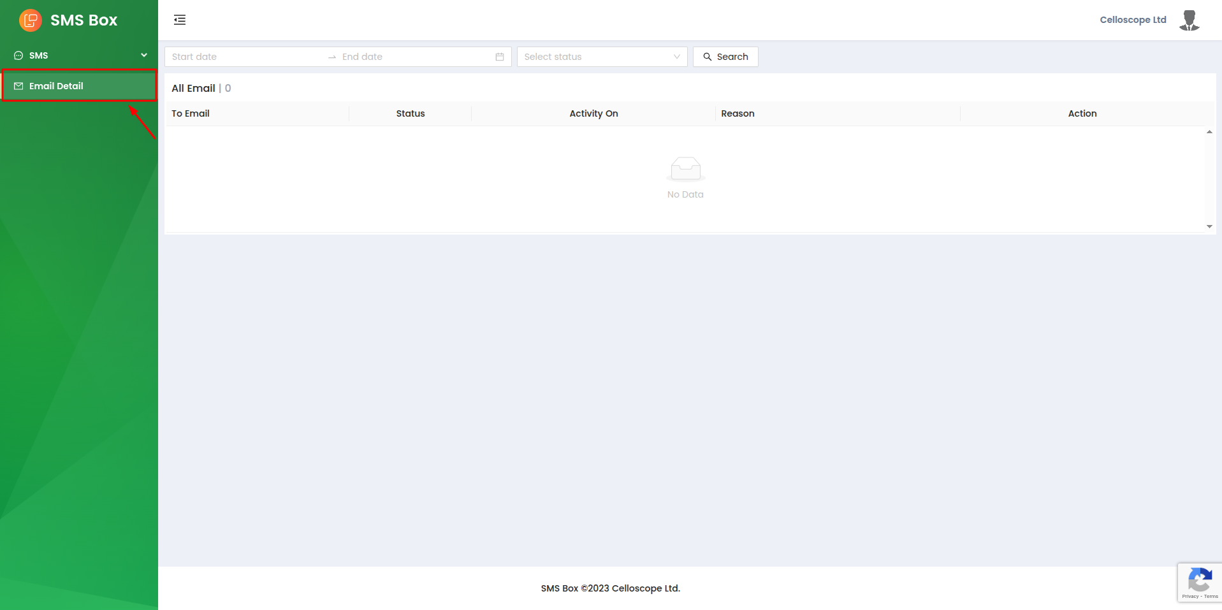Click the Activity On column header
The height and width of the screenshot is (610, 1222).
593,113
